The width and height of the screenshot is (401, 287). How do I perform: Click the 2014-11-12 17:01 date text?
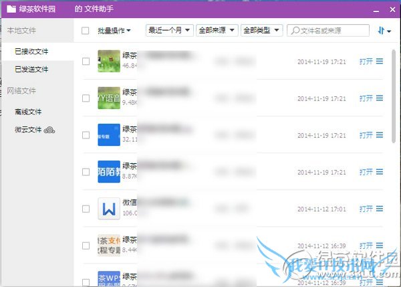321,209
